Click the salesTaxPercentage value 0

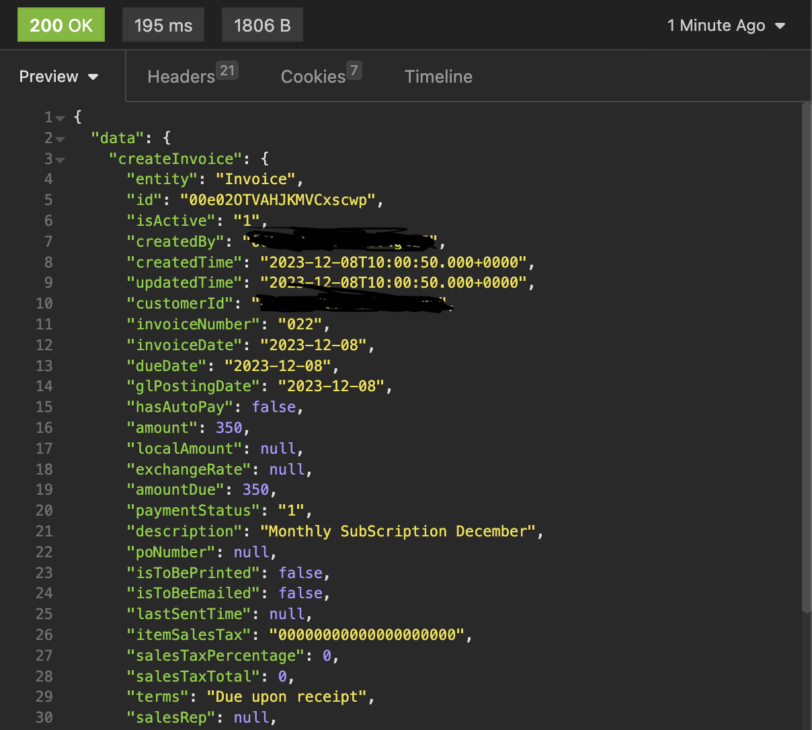click(327, 655)
